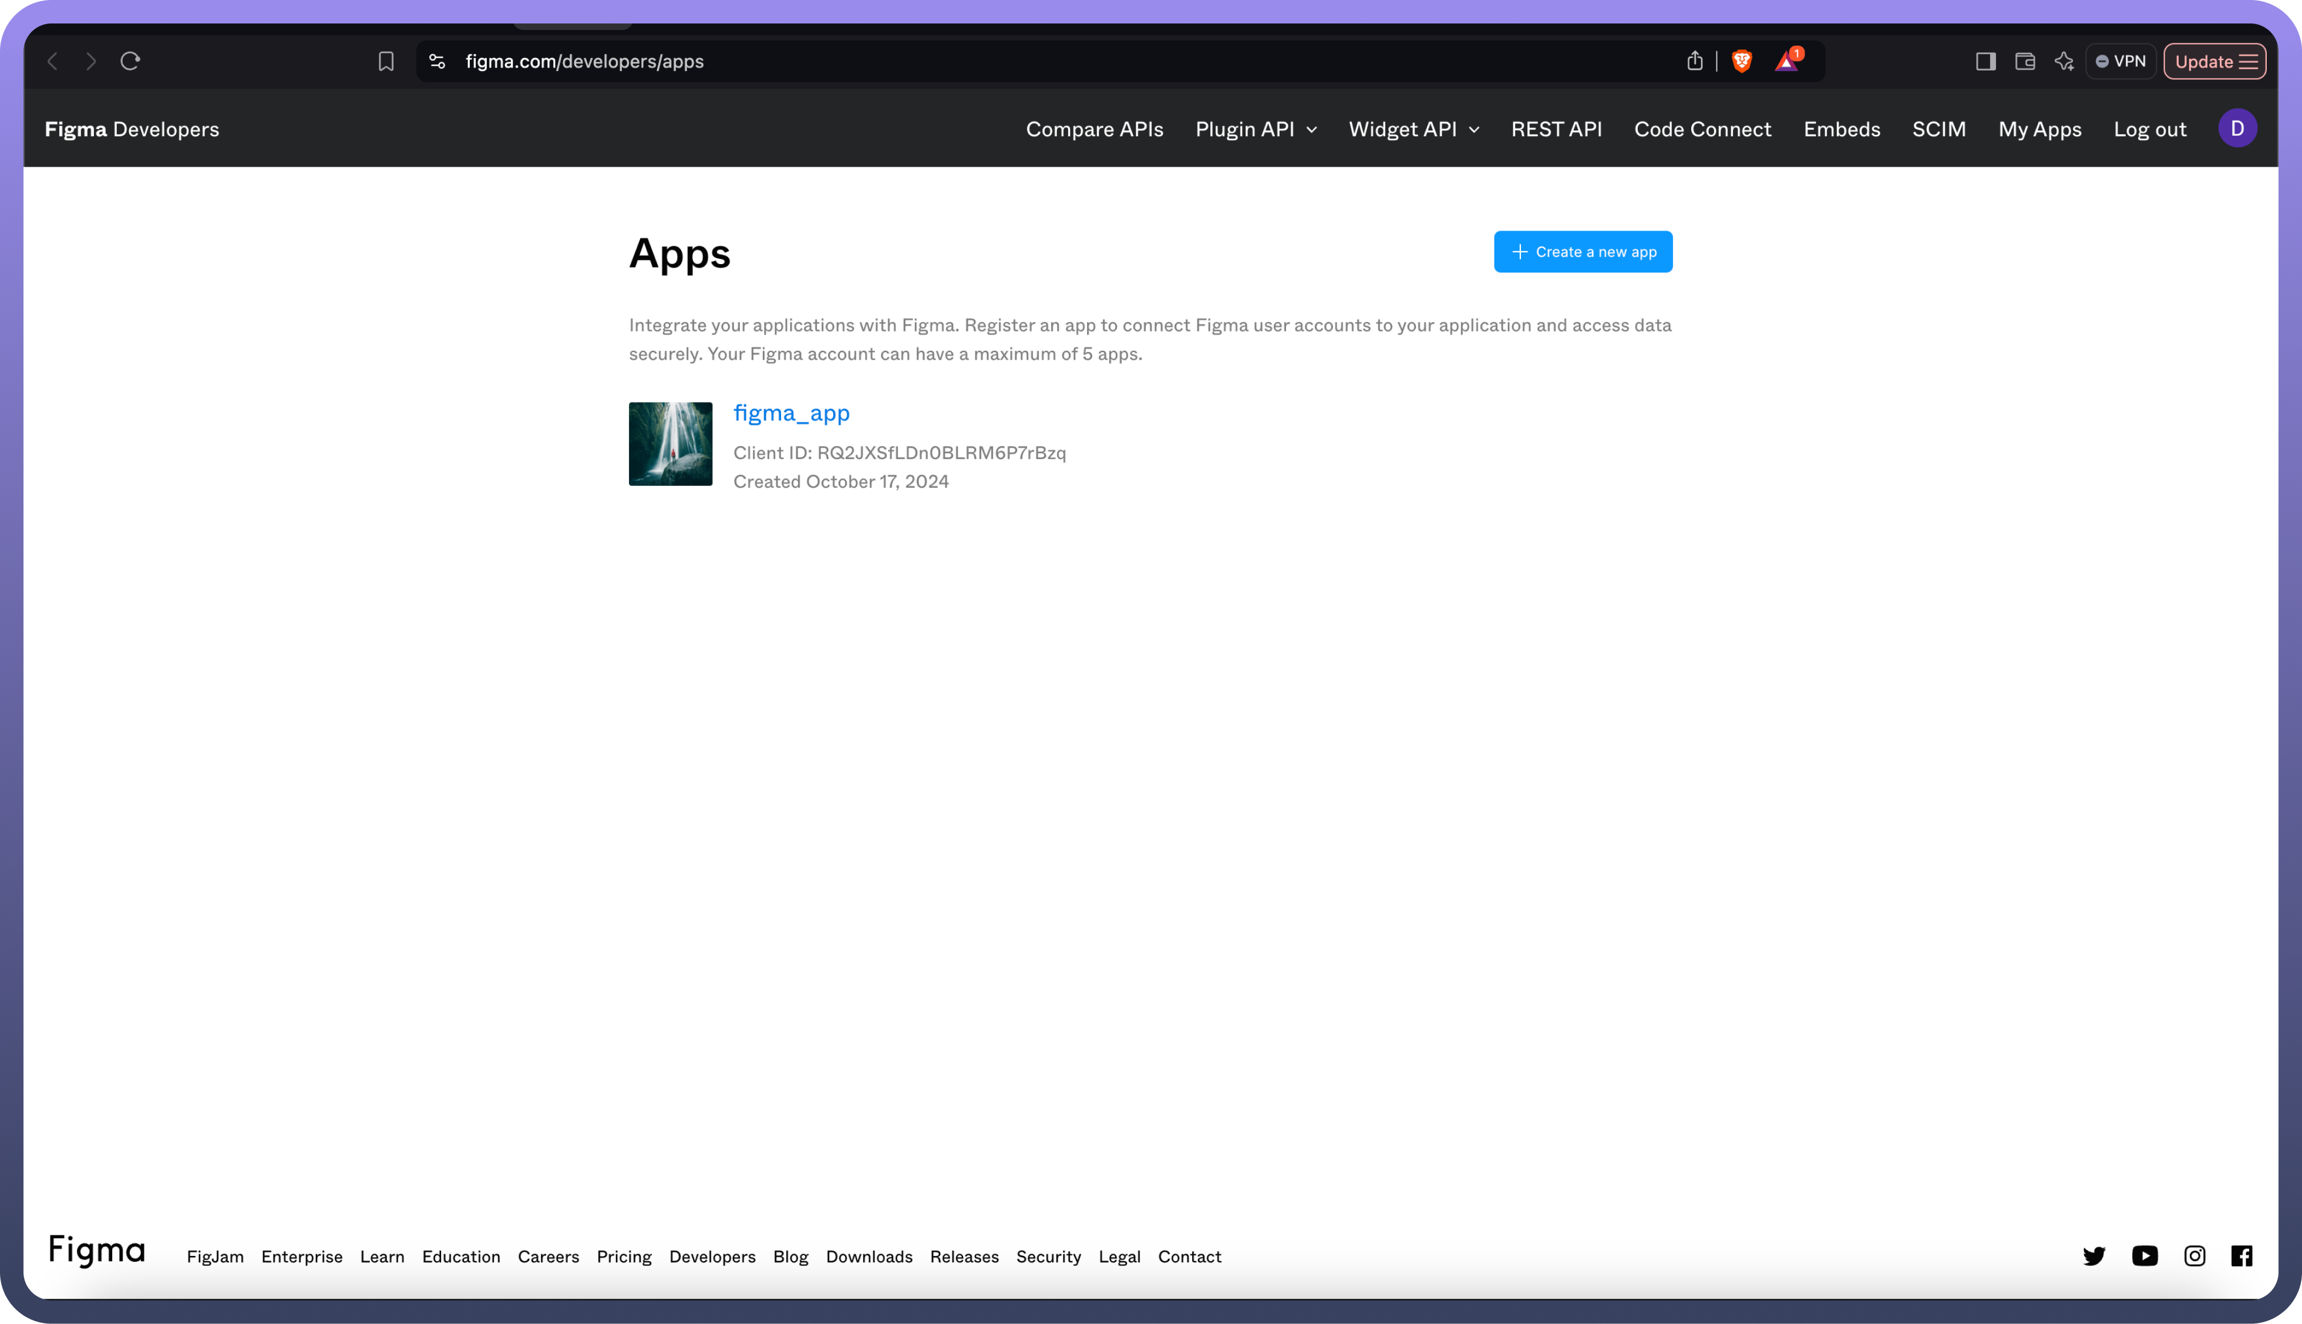This screenshot has height=1324, width=2302.
Task: Toggle the browser sidebar panel icon
Action: tap(1985, 61)
